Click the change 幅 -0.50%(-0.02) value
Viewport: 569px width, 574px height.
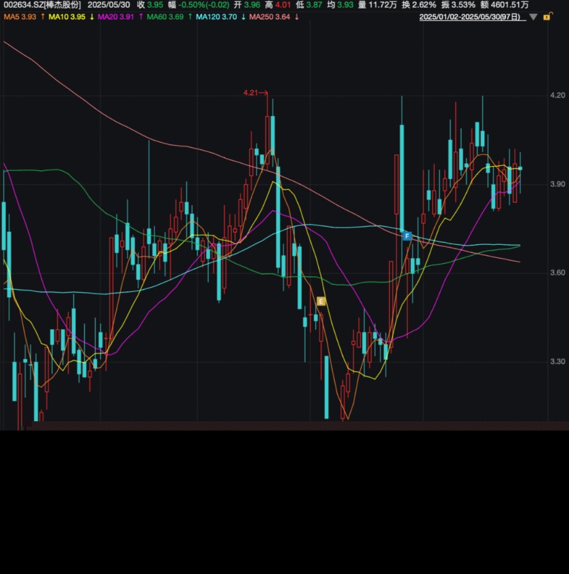point(199,5)
